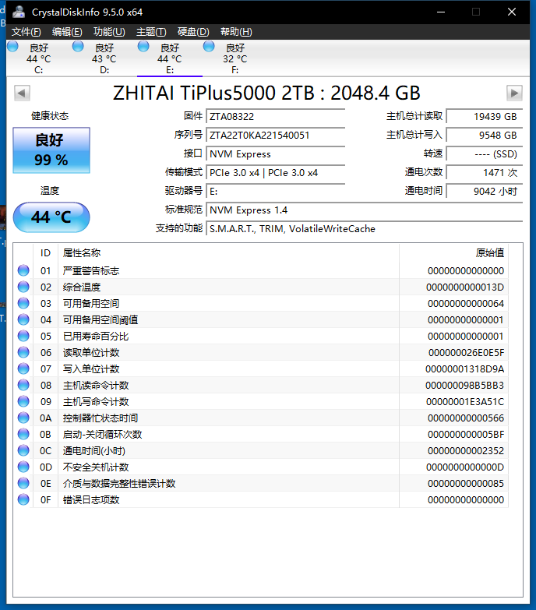536x610 pixels.
Task: Switch to the C: drive tab
Action: (x=38, y=58)
